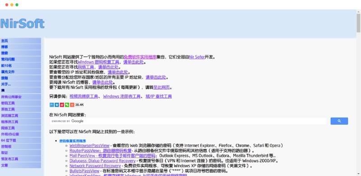Click 64 位下载 in the sidebar
The image size is (361, 176).
(x=21, y=140)
